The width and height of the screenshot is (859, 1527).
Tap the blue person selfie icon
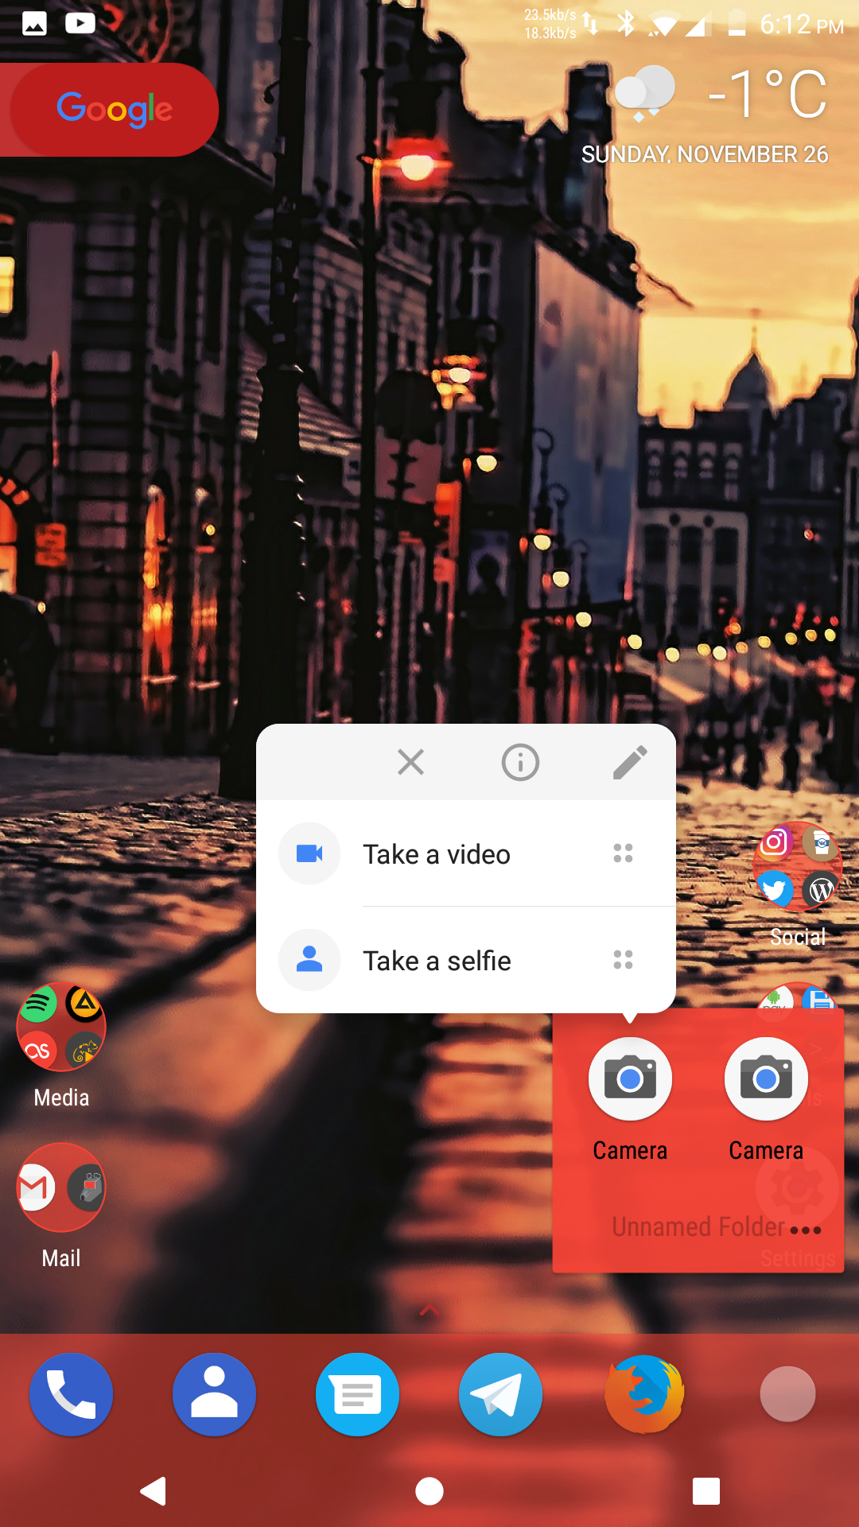(x=309, y=960)
